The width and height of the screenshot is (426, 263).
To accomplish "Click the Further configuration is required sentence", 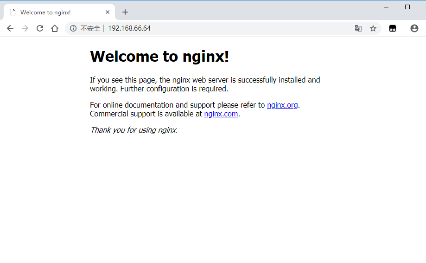I will click(x=174, y=89).
